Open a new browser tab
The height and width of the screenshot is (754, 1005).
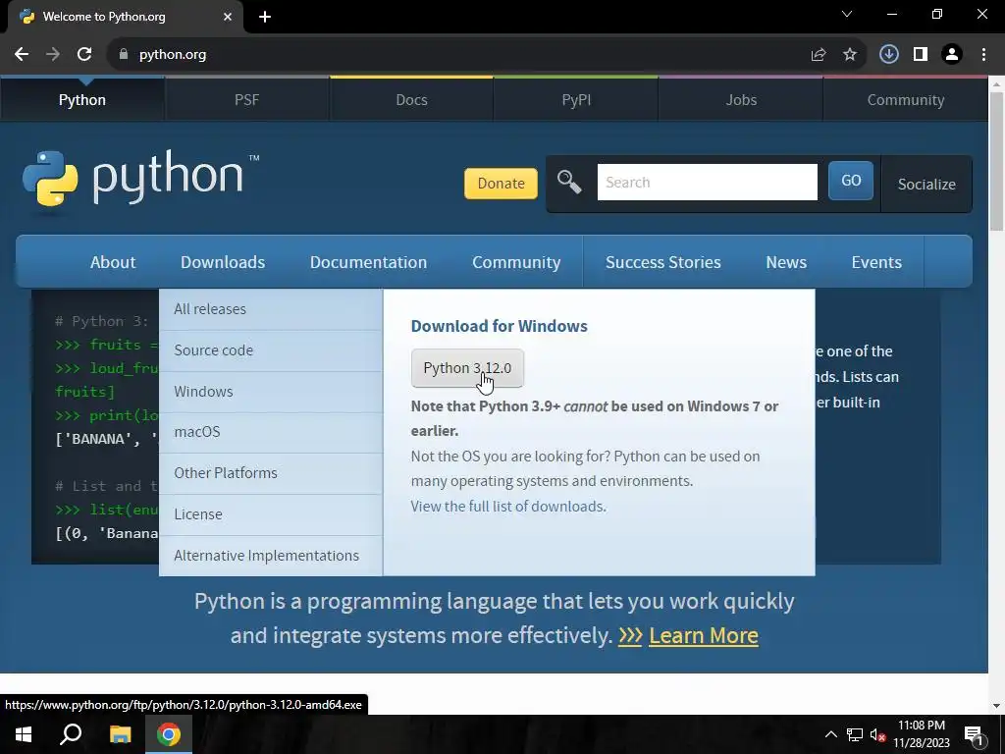[265, 17]
